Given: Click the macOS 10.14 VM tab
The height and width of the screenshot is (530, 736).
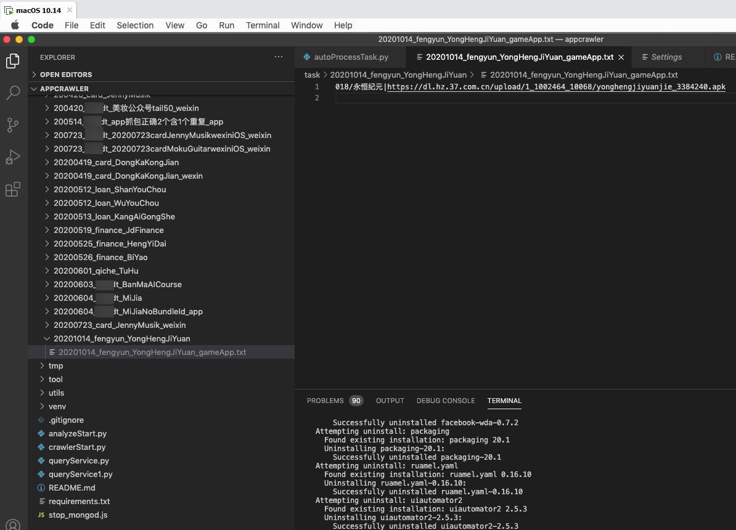Looking at the screenshot, I should (x=38, y=10).
